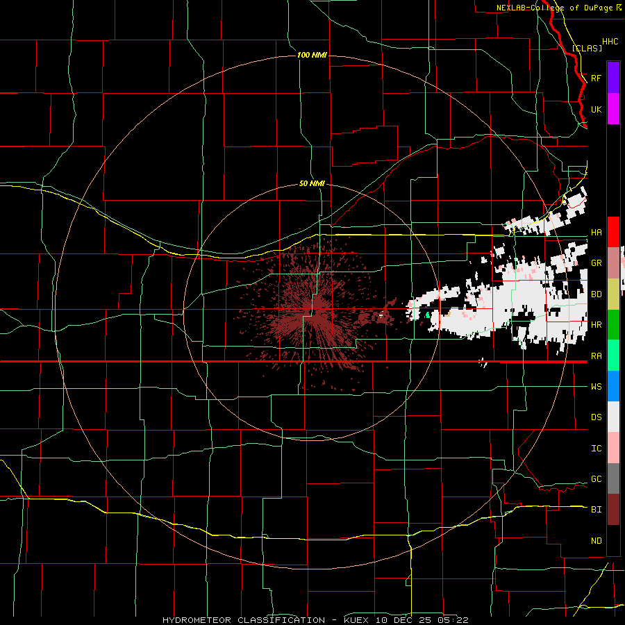The width and height of the screenshot is (625, 625).
Task: Click the BD olive yellow legend swatch
Action: coord(613,294)
